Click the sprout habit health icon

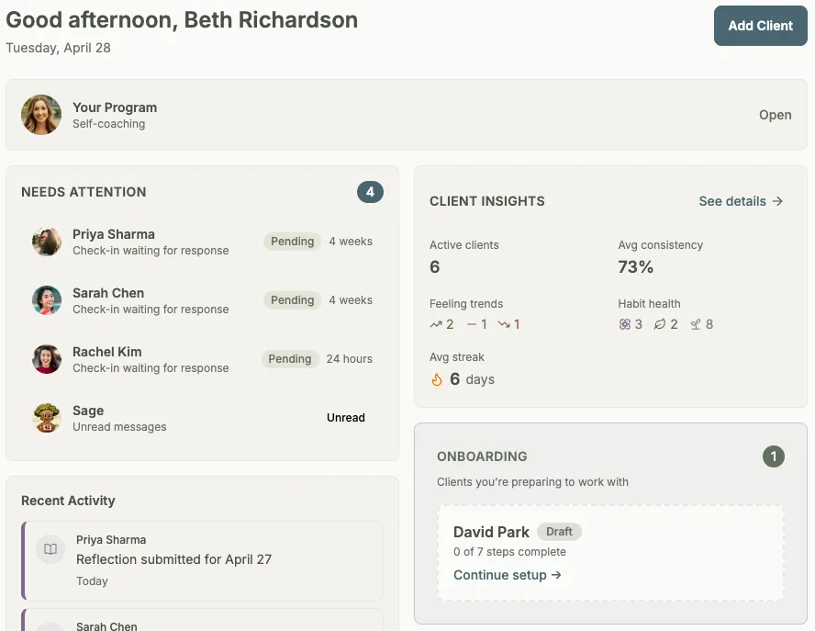pos(696,324)
